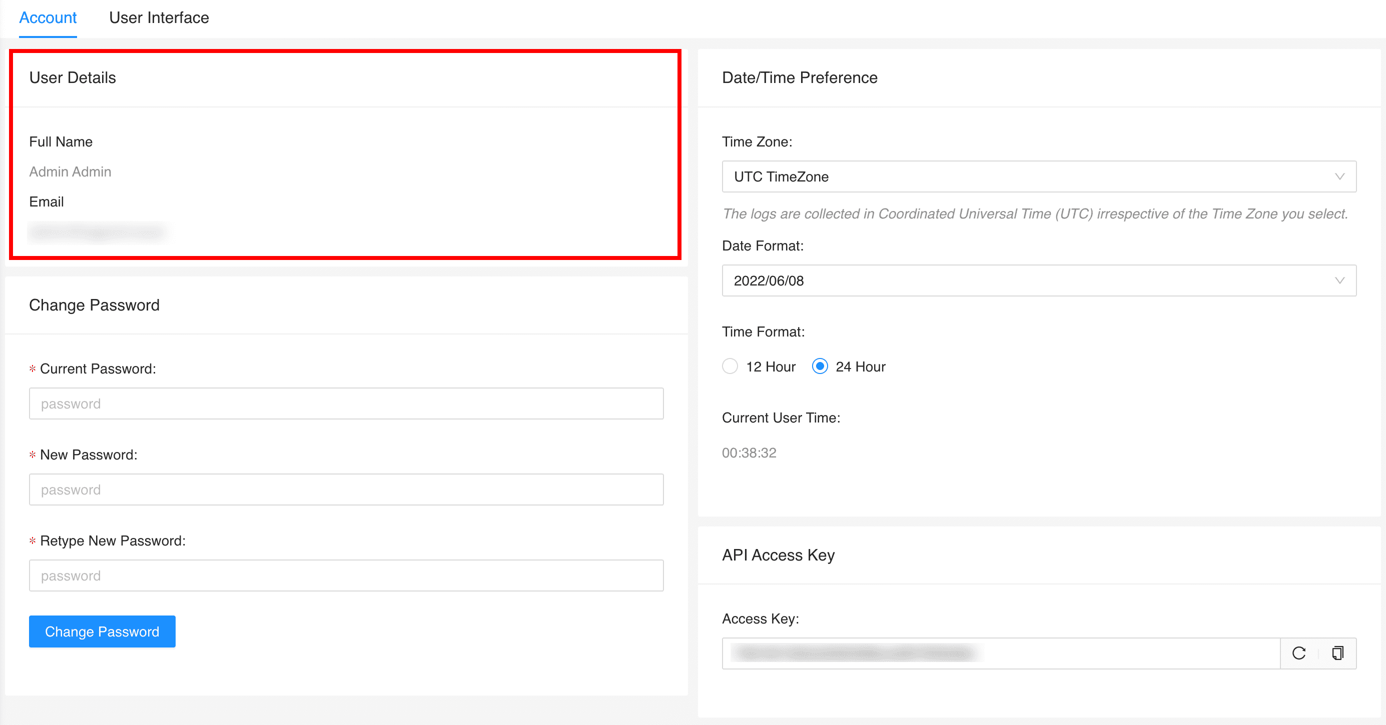Select the 24 Hour time format

[820, 366]
